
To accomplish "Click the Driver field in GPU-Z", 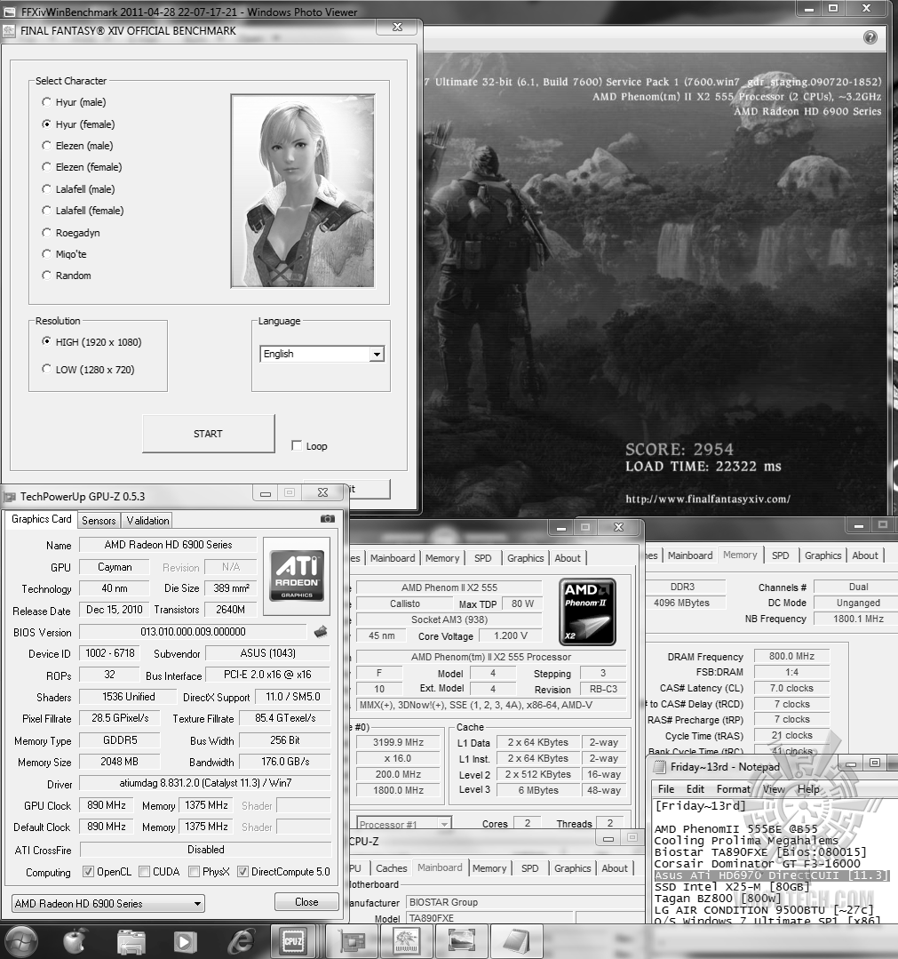I will (205, 783).
